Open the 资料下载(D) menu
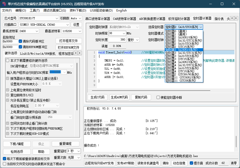This screenshot has height=168, width=240. [78, 11]
